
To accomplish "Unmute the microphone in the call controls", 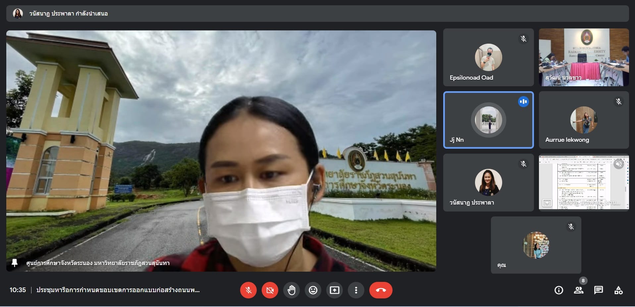I will (x=248, y=290).
